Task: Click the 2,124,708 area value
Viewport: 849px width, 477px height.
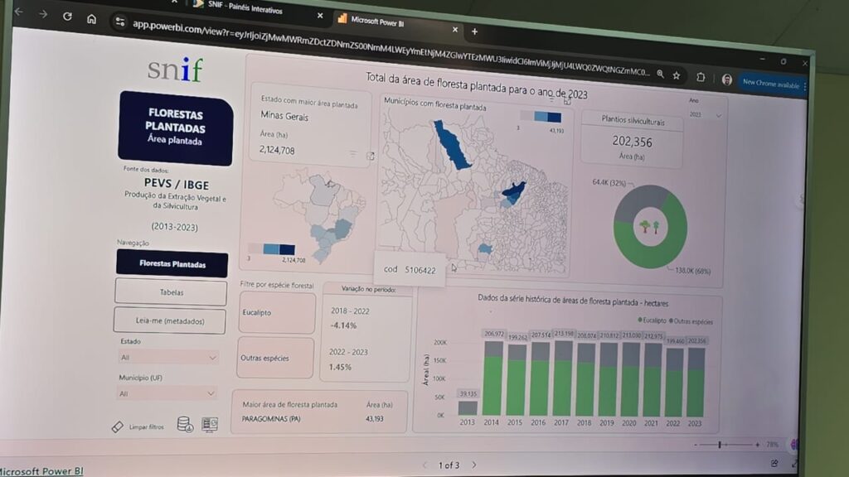Action: point(277,150)
